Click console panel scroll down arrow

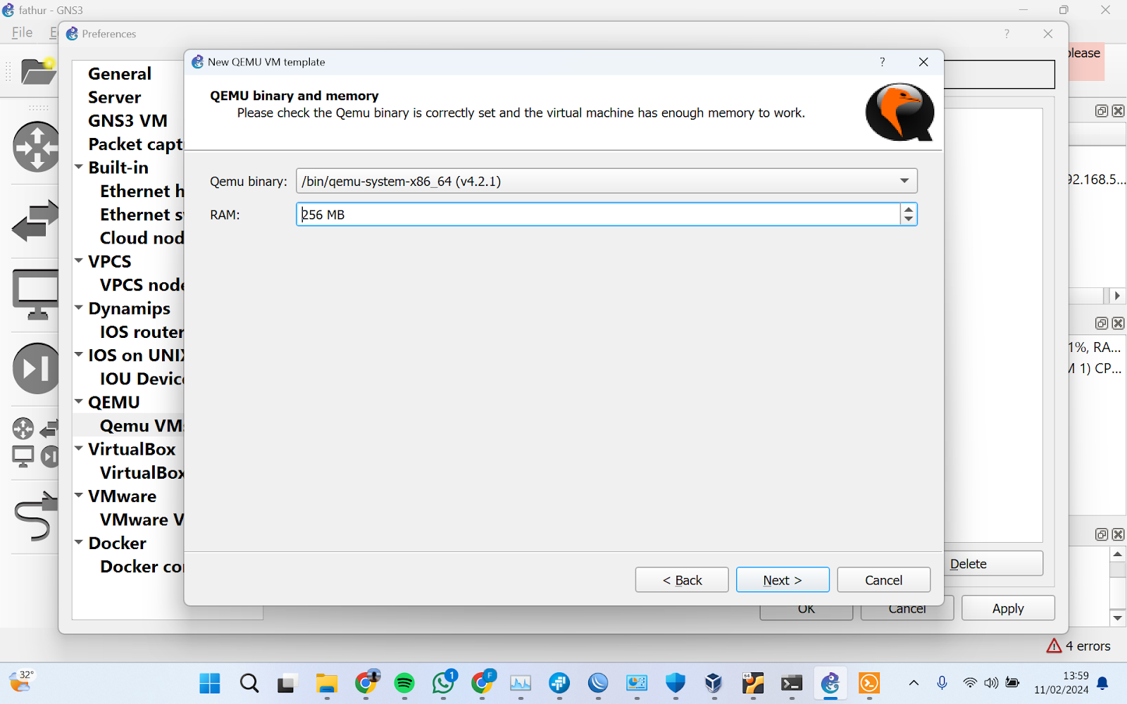[1118, 618]
